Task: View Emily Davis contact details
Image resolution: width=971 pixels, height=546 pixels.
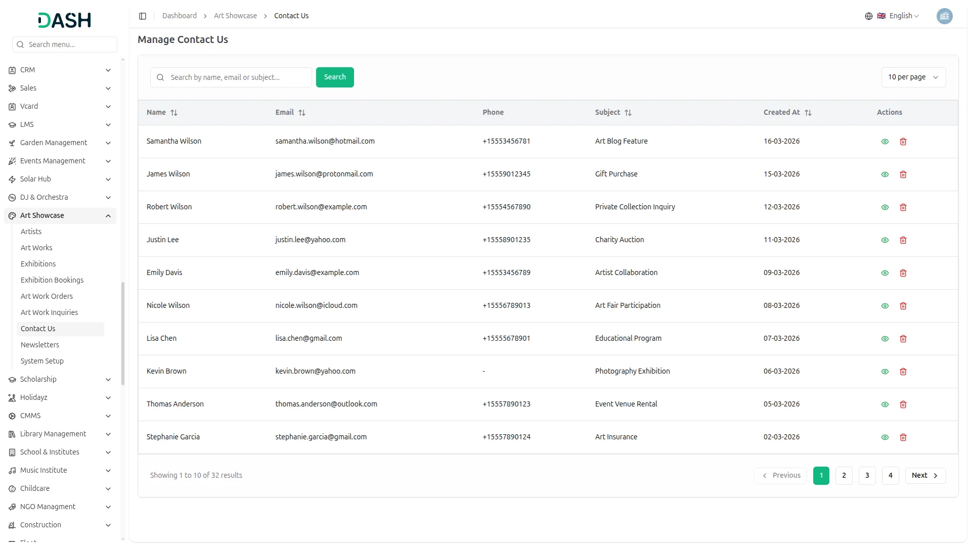Action: coord(885,273)
